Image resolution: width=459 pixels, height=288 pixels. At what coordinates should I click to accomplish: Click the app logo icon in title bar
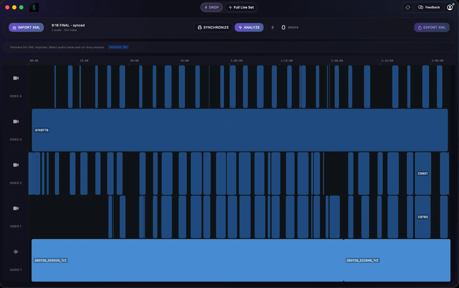pos(34,7)
